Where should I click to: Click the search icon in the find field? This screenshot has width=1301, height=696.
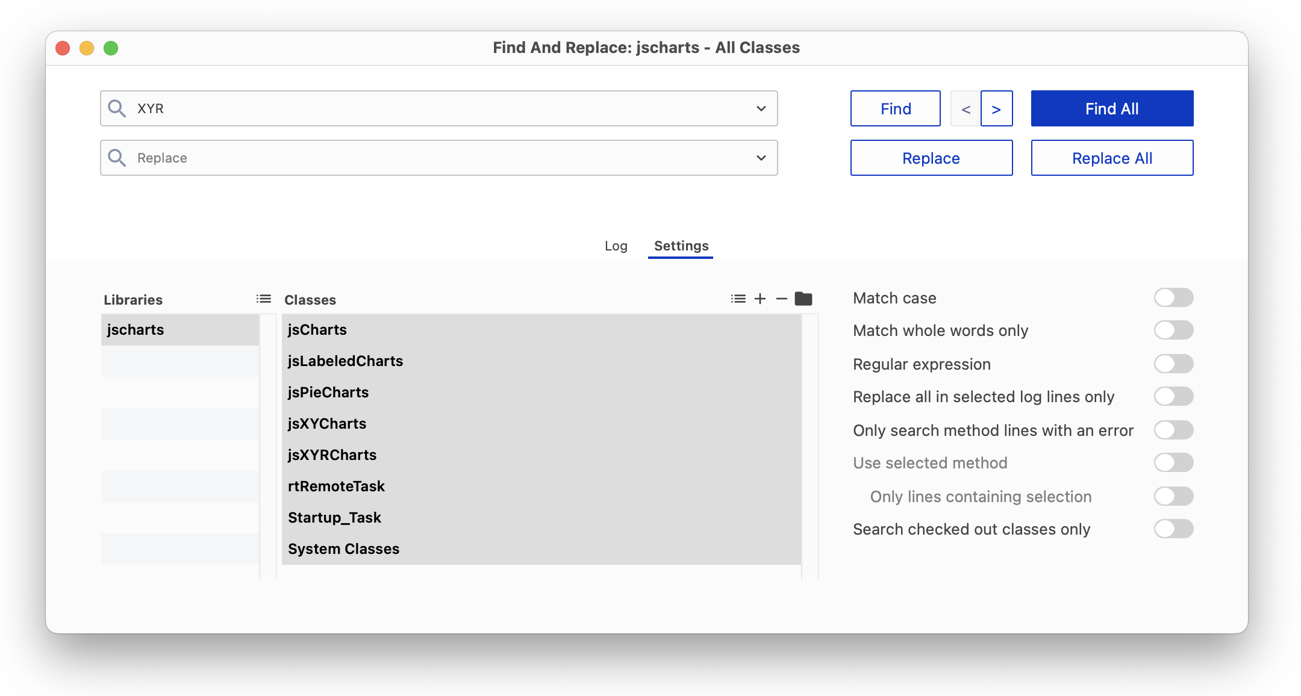[117, 108]
